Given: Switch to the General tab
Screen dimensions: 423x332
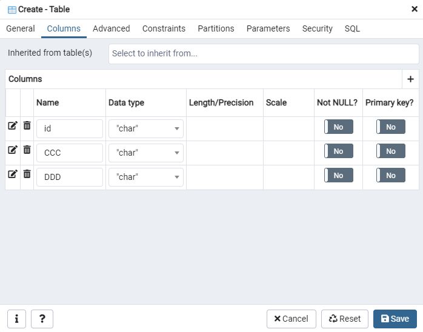Looking at the screenshot, I should click(21, 28).
